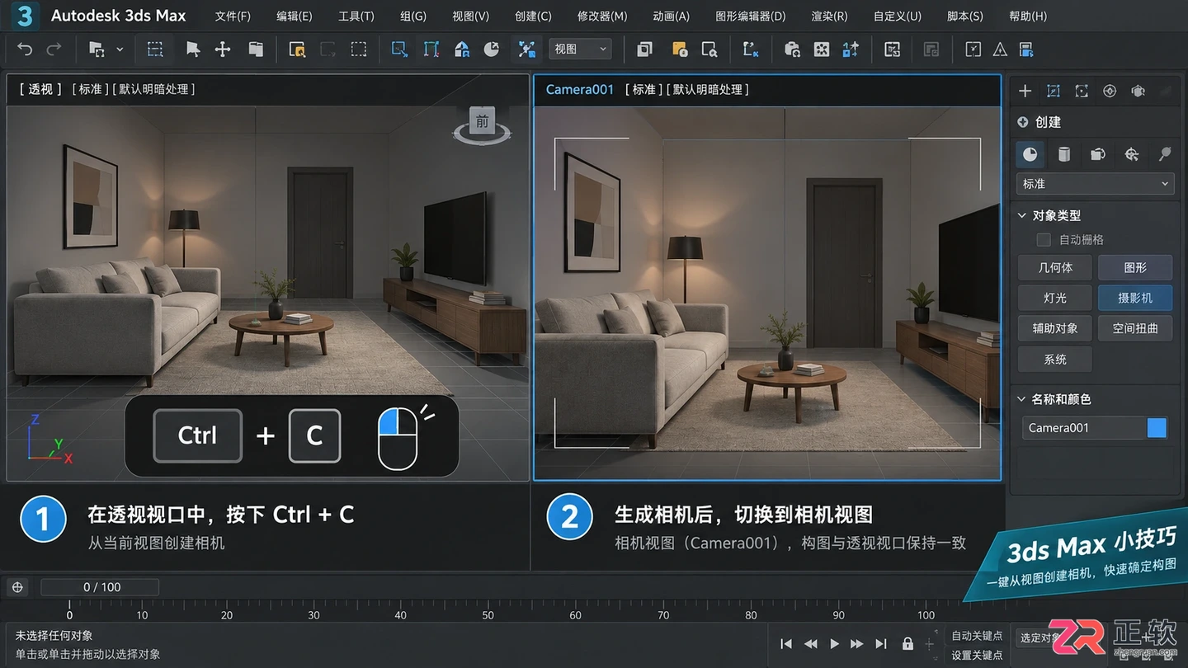Click the yellow folder scene explorer icon
This screenshot has height=668, width=1188.
point(680,49)
